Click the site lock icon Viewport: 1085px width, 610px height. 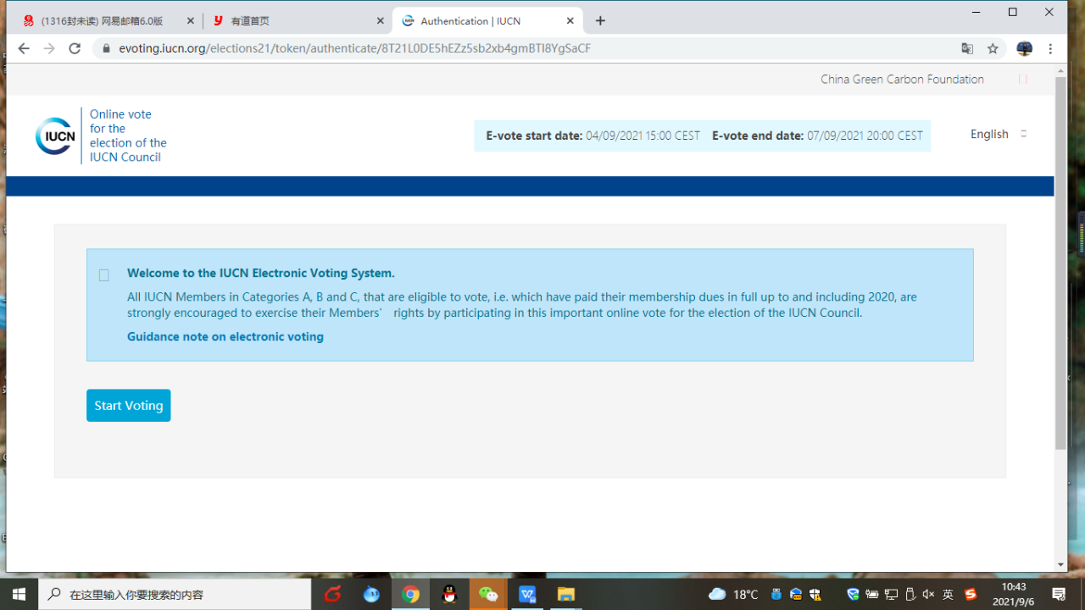106,48
